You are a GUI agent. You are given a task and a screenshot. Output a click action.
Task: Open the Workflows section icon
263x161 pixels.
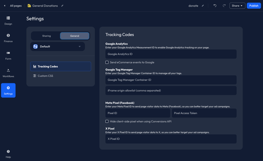tap(8, 70)
